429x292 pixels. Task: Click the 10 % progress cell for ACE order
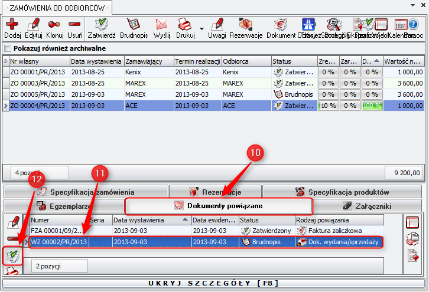[x=329, y=106]
